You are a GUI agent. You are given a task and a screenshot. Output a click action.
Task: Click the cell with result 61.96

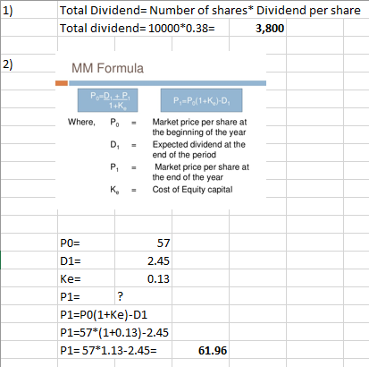click(x=200, y=350)
